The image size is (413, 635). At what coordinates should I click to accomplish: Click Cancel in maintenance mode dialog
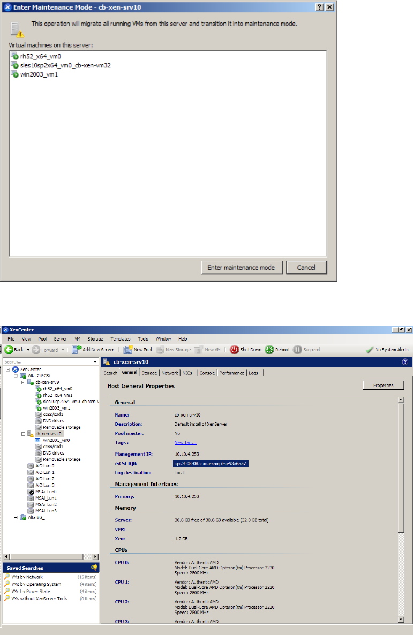point(306,268)
